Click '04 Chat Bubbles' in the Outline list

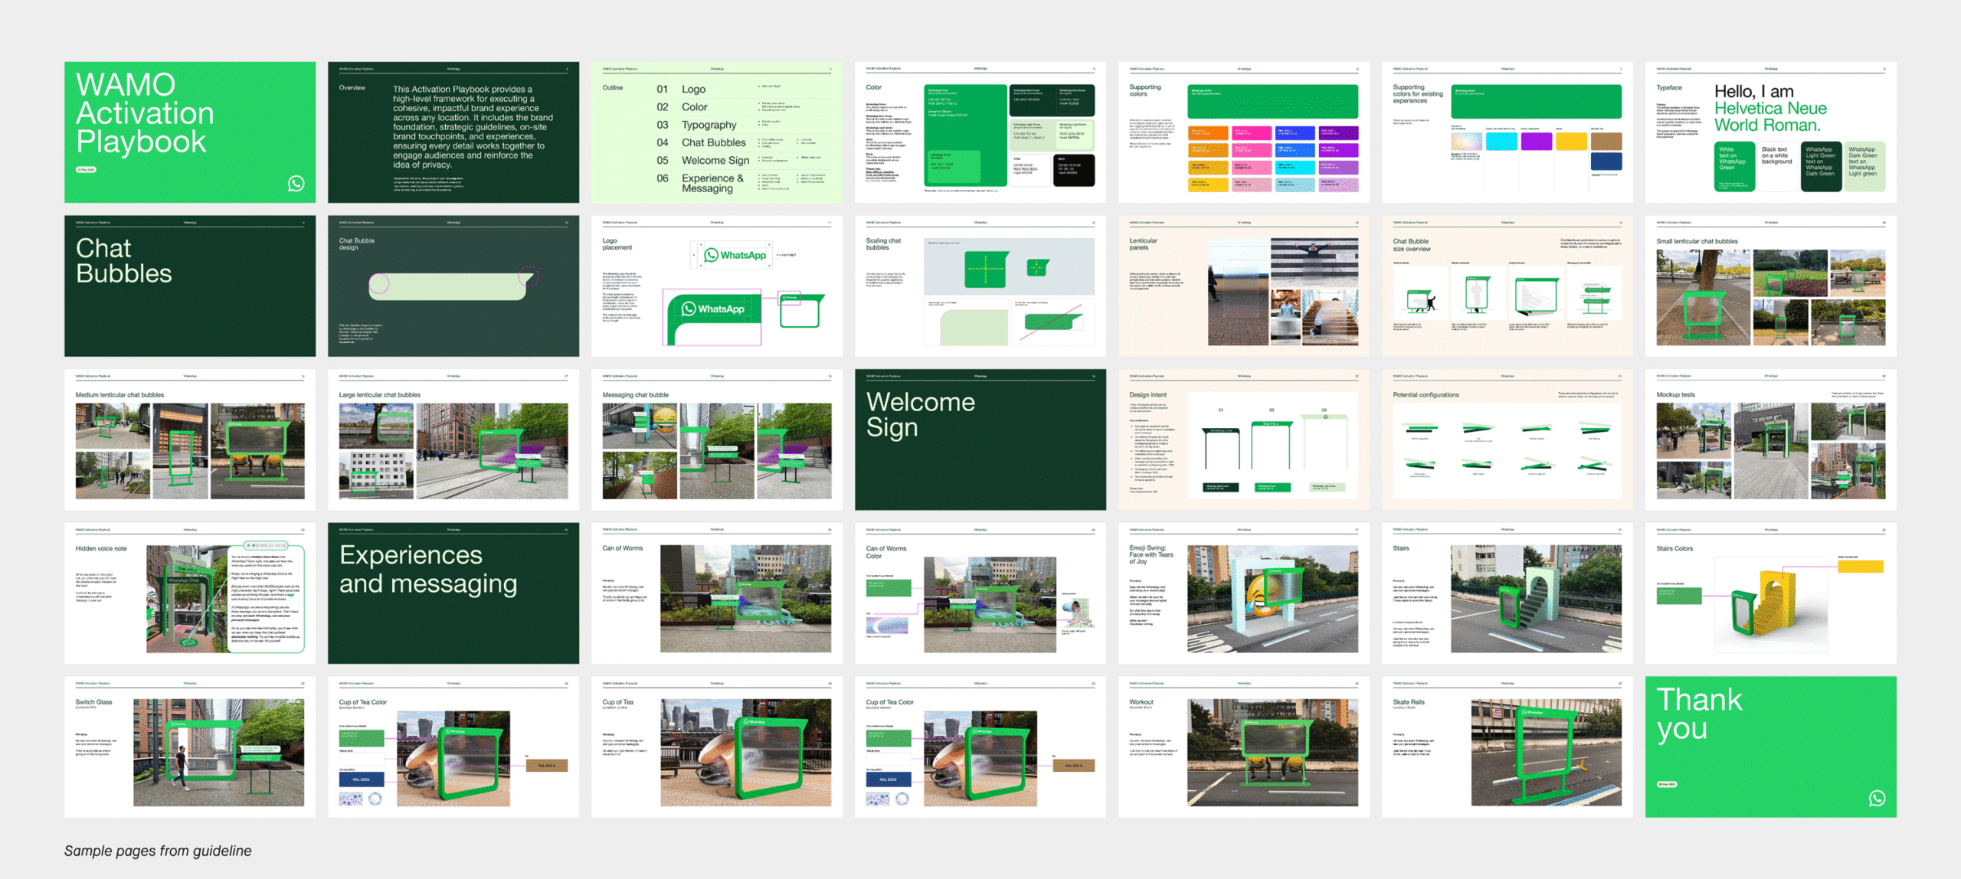point(701,142)
